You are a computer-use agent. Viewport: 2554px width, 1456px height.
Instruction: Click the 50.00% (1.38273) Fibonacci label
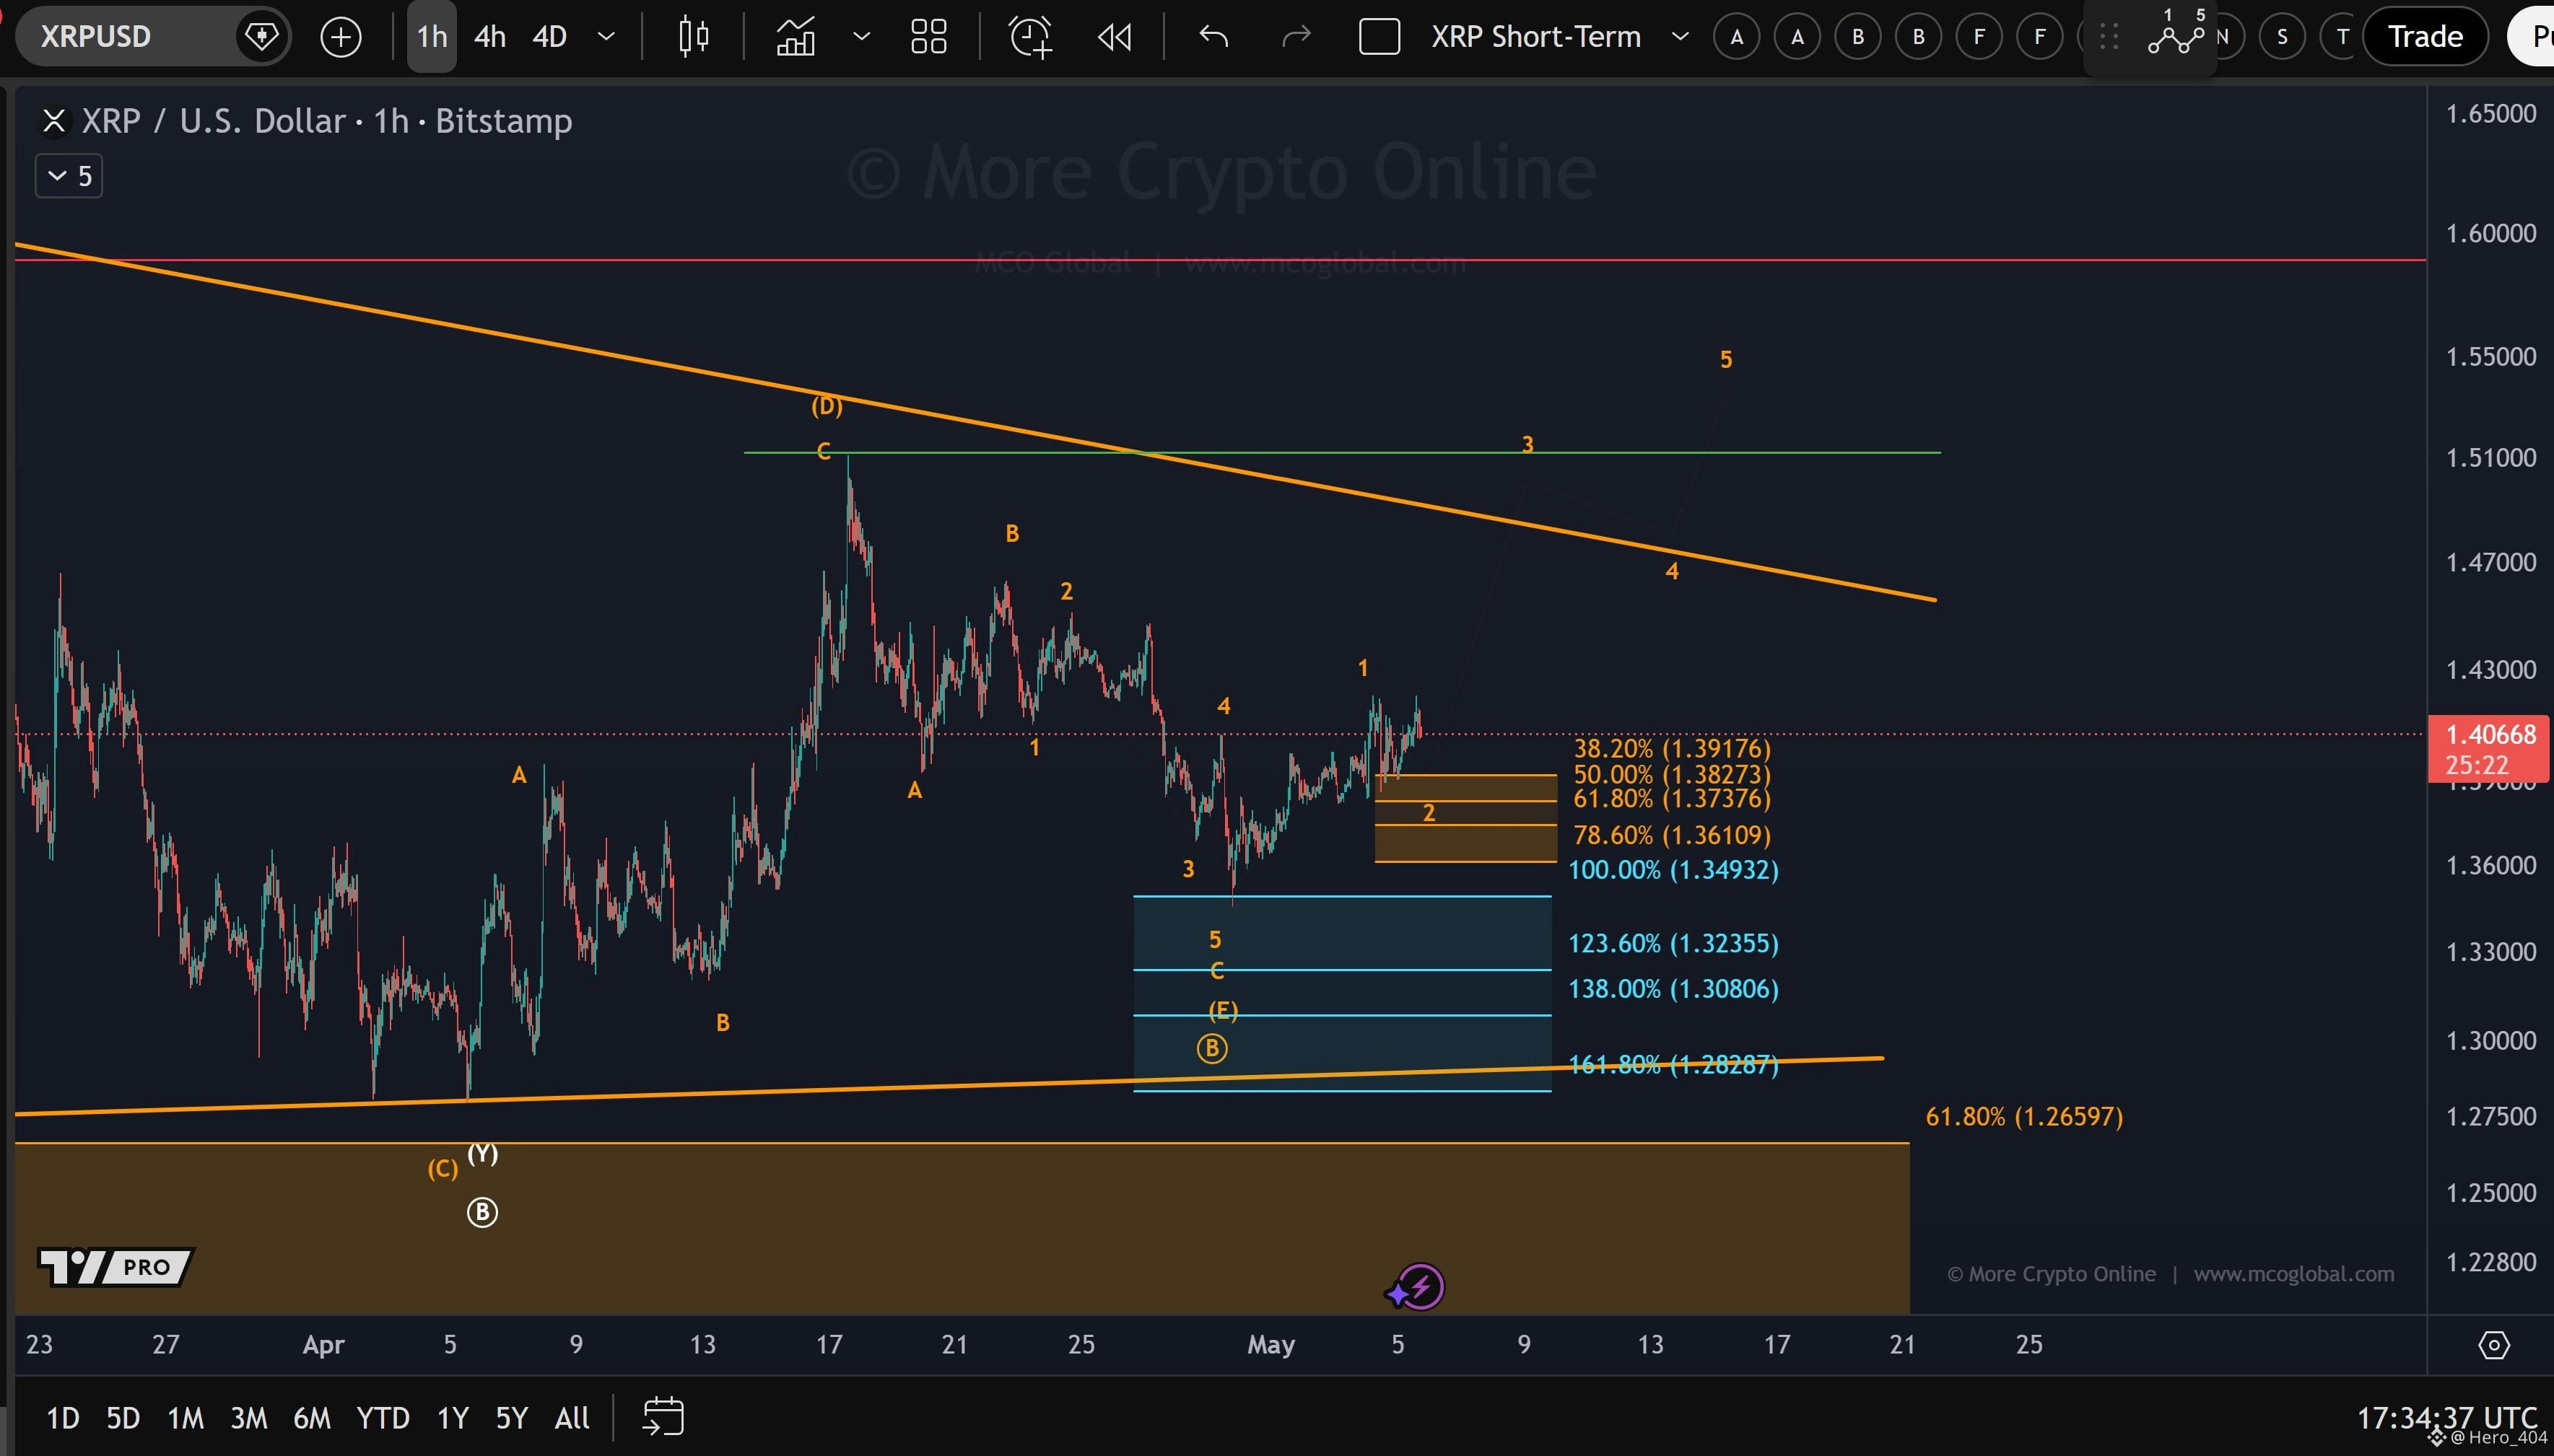tap(1672, 774)
